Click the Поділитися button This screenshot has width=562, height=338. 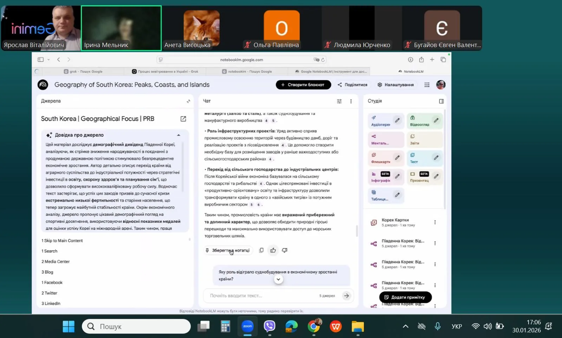click(x=352, y=85)
